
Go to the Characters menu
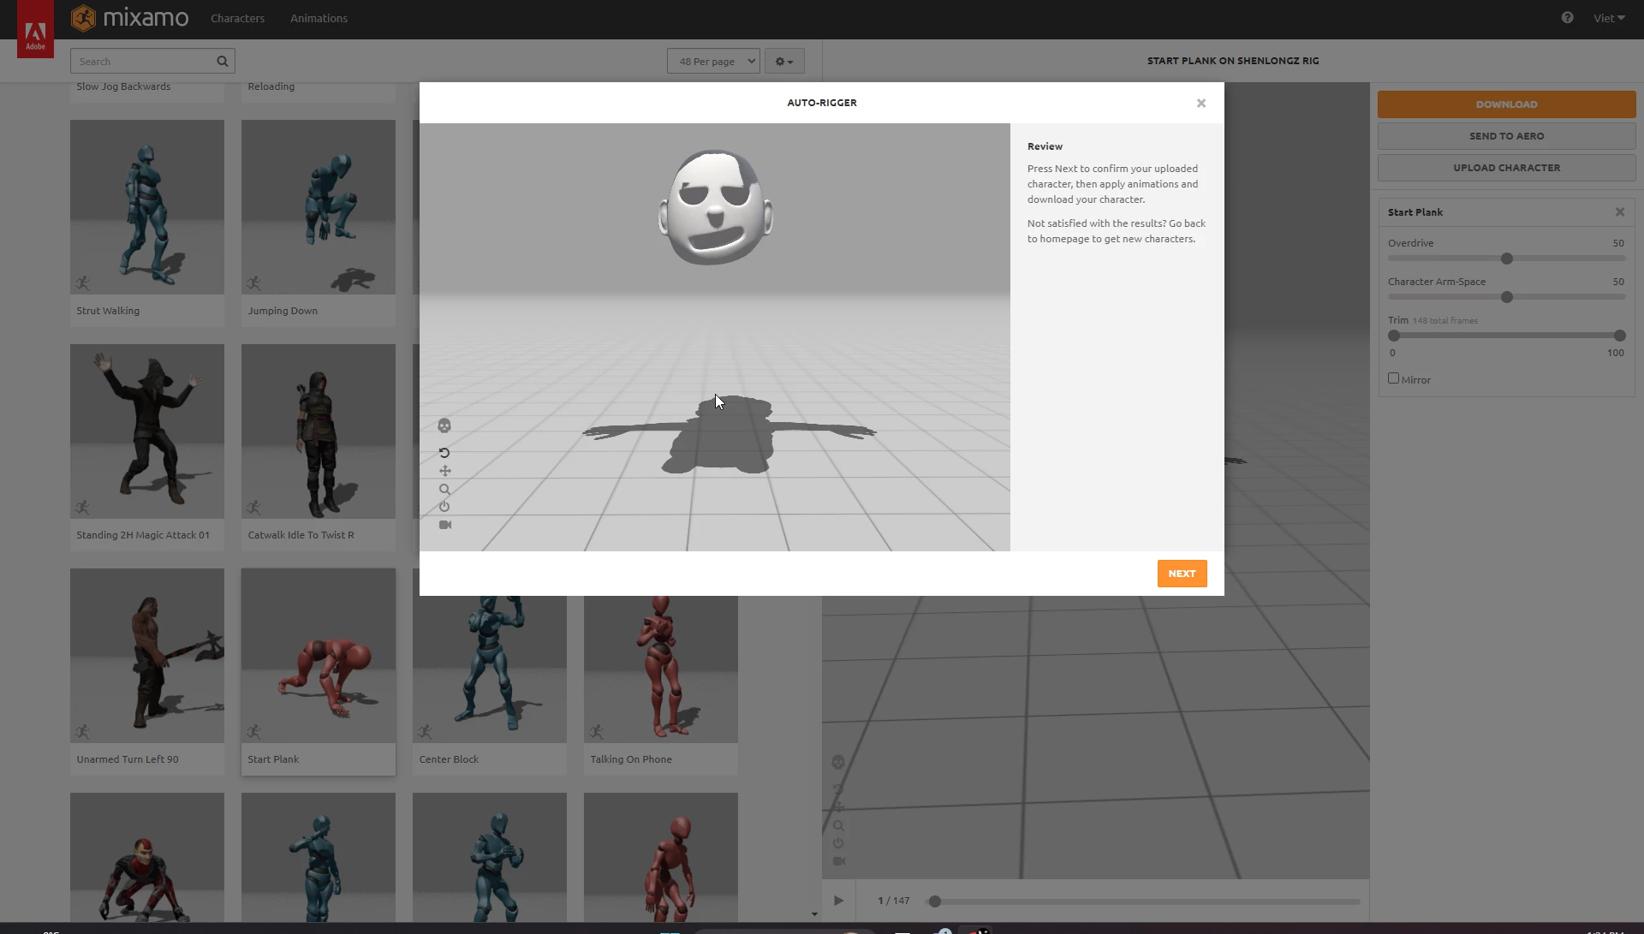(237, 18)
